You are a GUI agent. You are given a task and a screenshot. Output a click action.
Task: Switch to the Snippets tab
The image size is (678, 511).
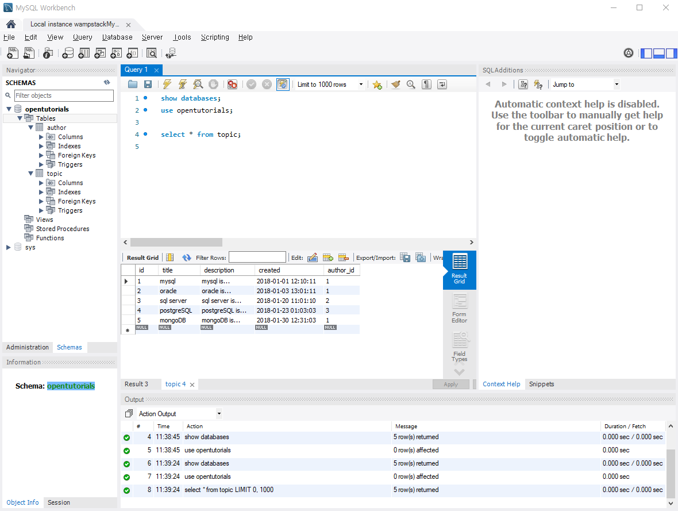[541, 384]
